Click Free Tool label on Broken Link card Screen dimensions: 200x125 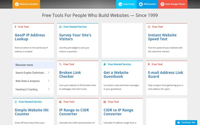point(69,64)
